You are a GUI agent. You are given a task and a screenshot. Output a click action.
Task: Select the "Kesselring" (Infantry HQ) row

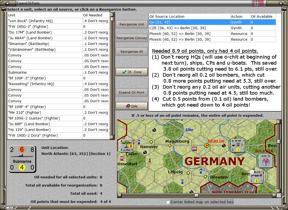coord(58,84)
